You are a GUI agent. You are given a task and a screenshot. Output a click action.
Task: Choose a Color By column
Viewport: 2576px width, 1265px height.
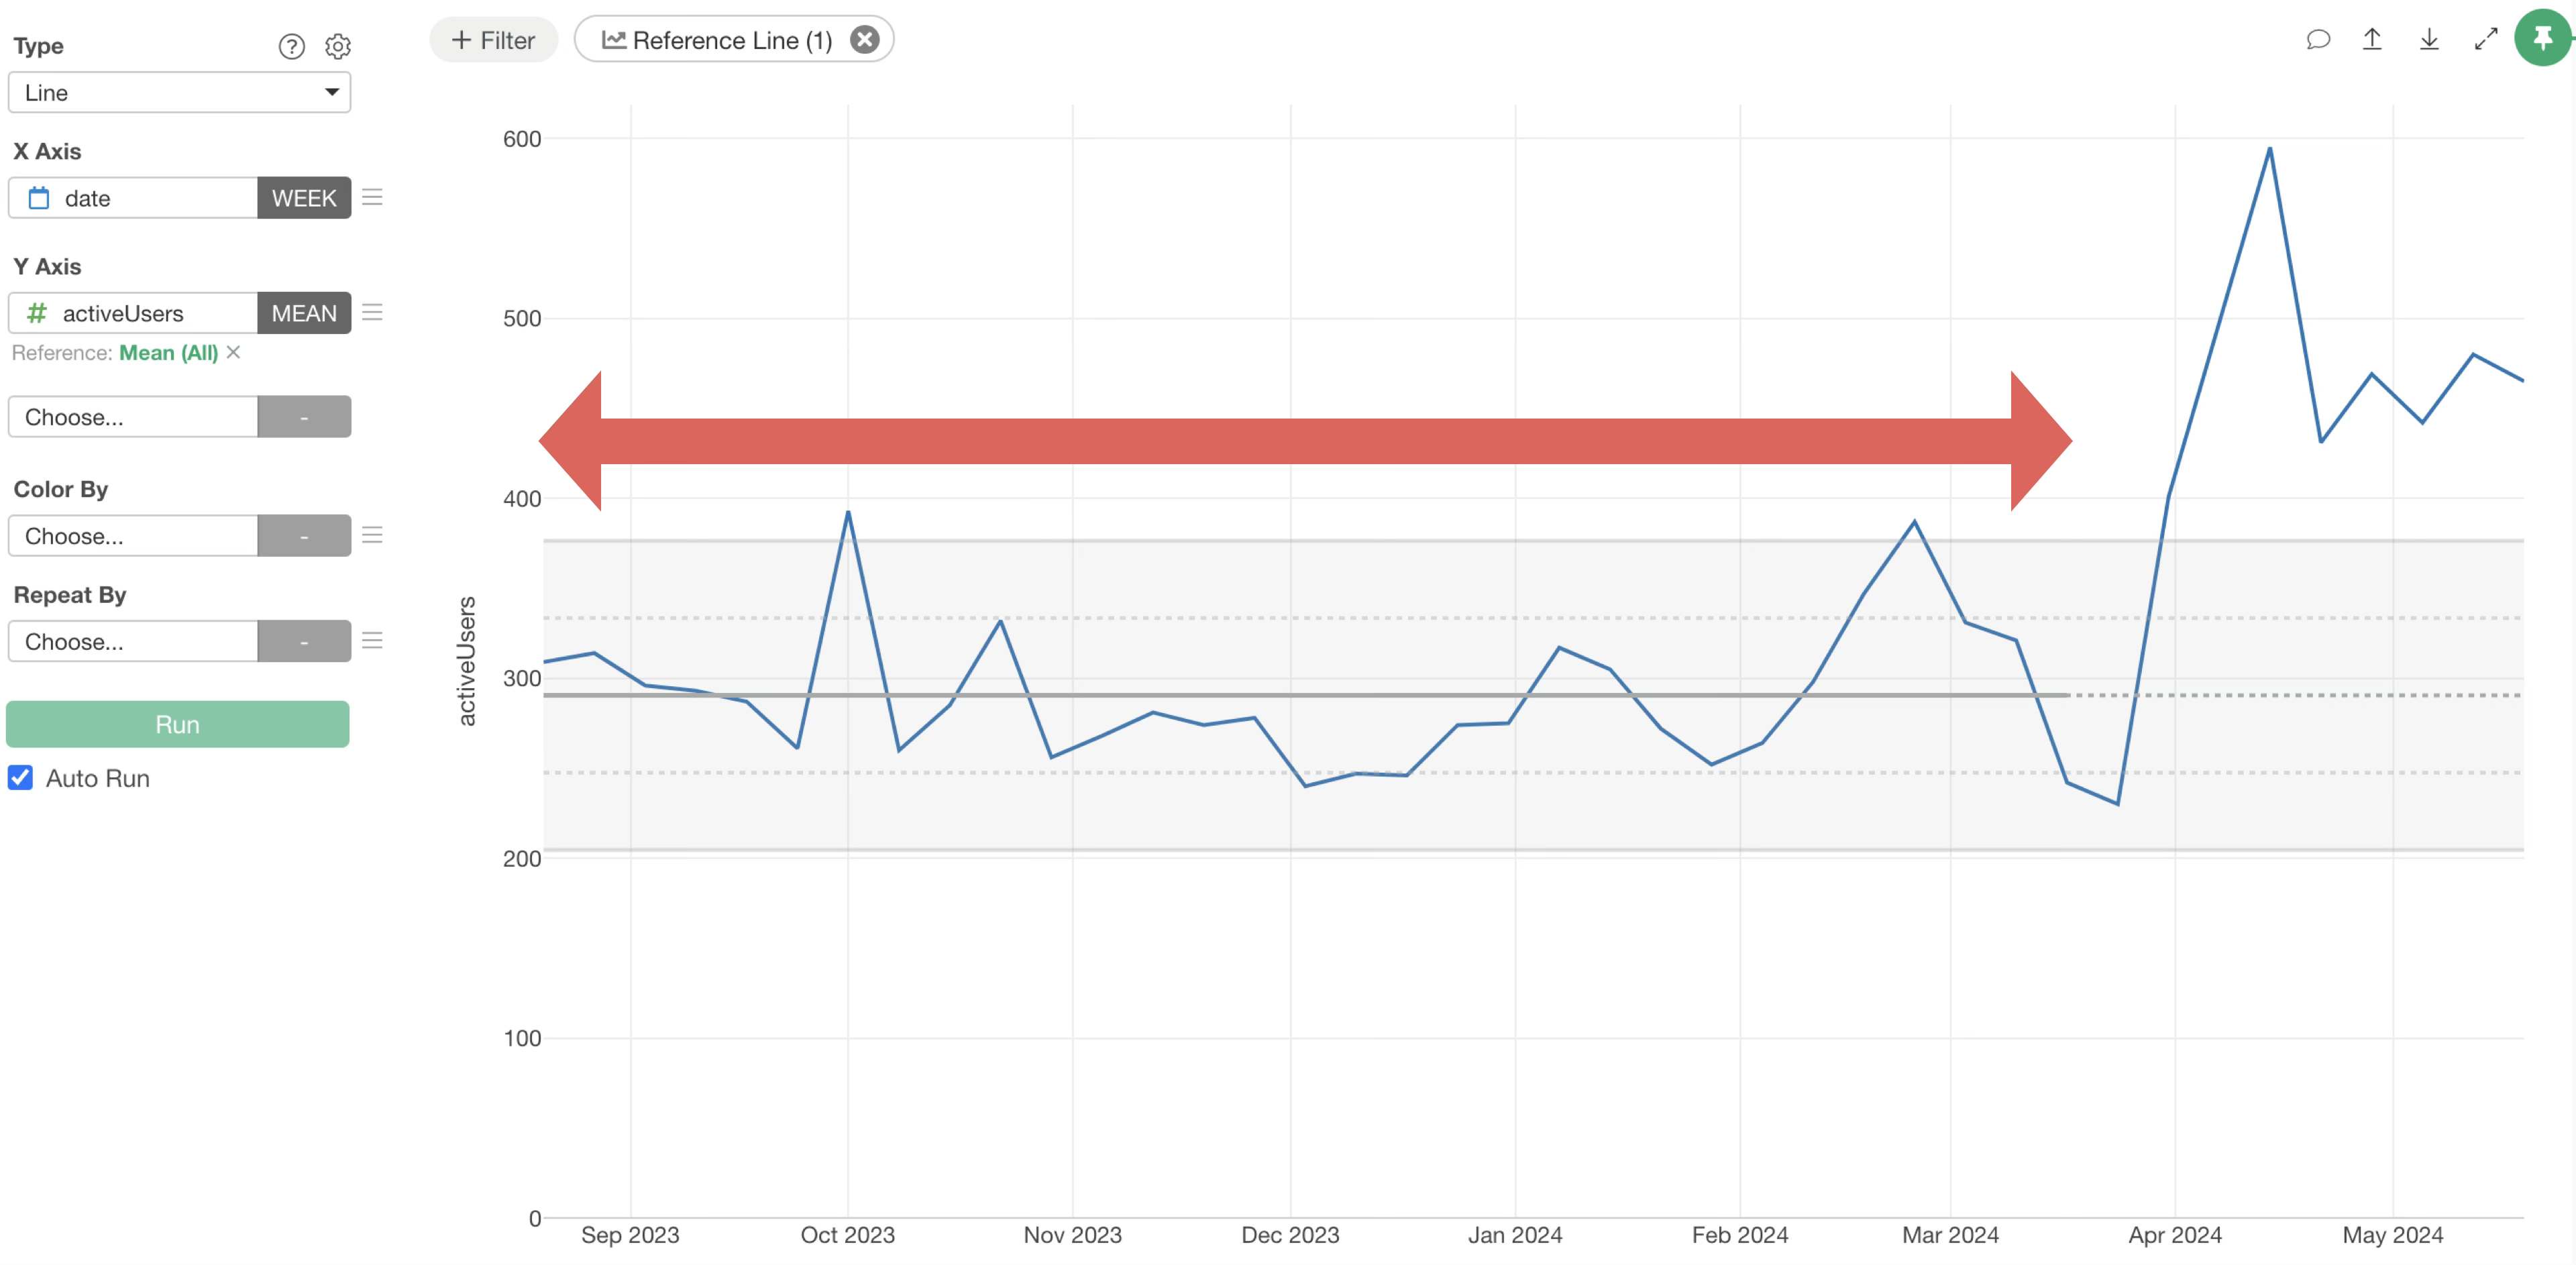(133, 536)
